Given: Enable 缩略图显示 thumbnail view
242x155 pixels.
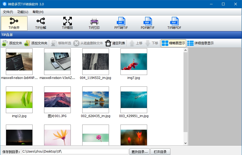Looking at the screenshot, I should pos(173,43).
